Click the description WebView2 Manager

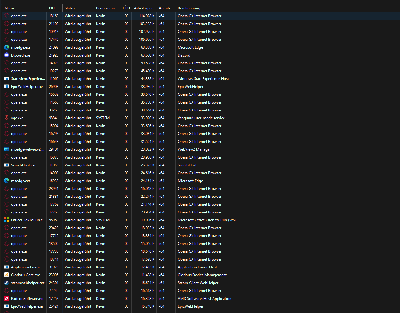pyautogui.click(x=194, y=149)
